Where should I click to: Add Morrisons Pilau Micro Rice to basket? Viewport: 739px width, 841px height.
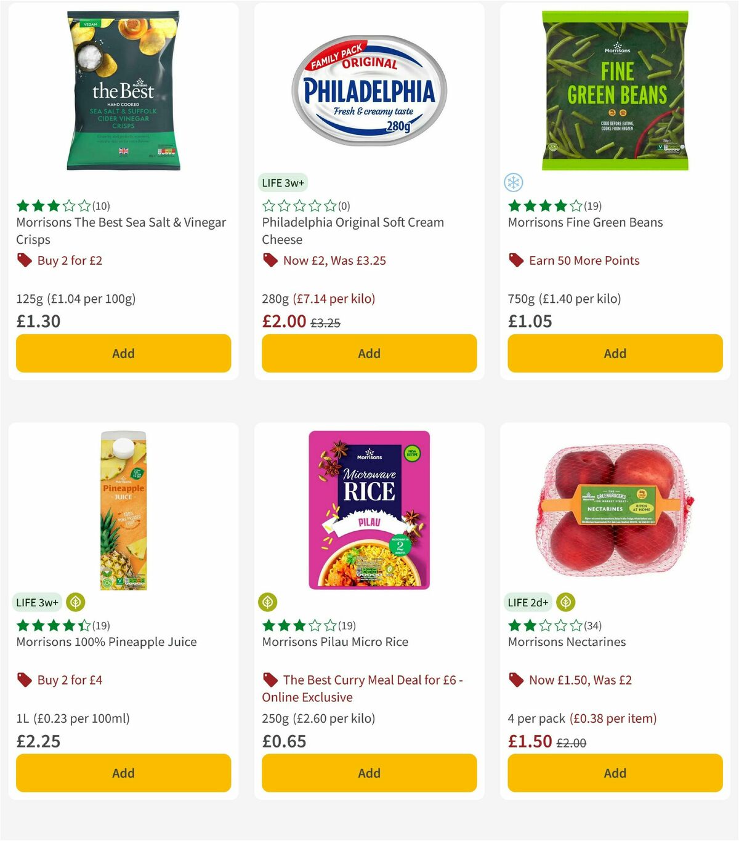pos(369,773)
